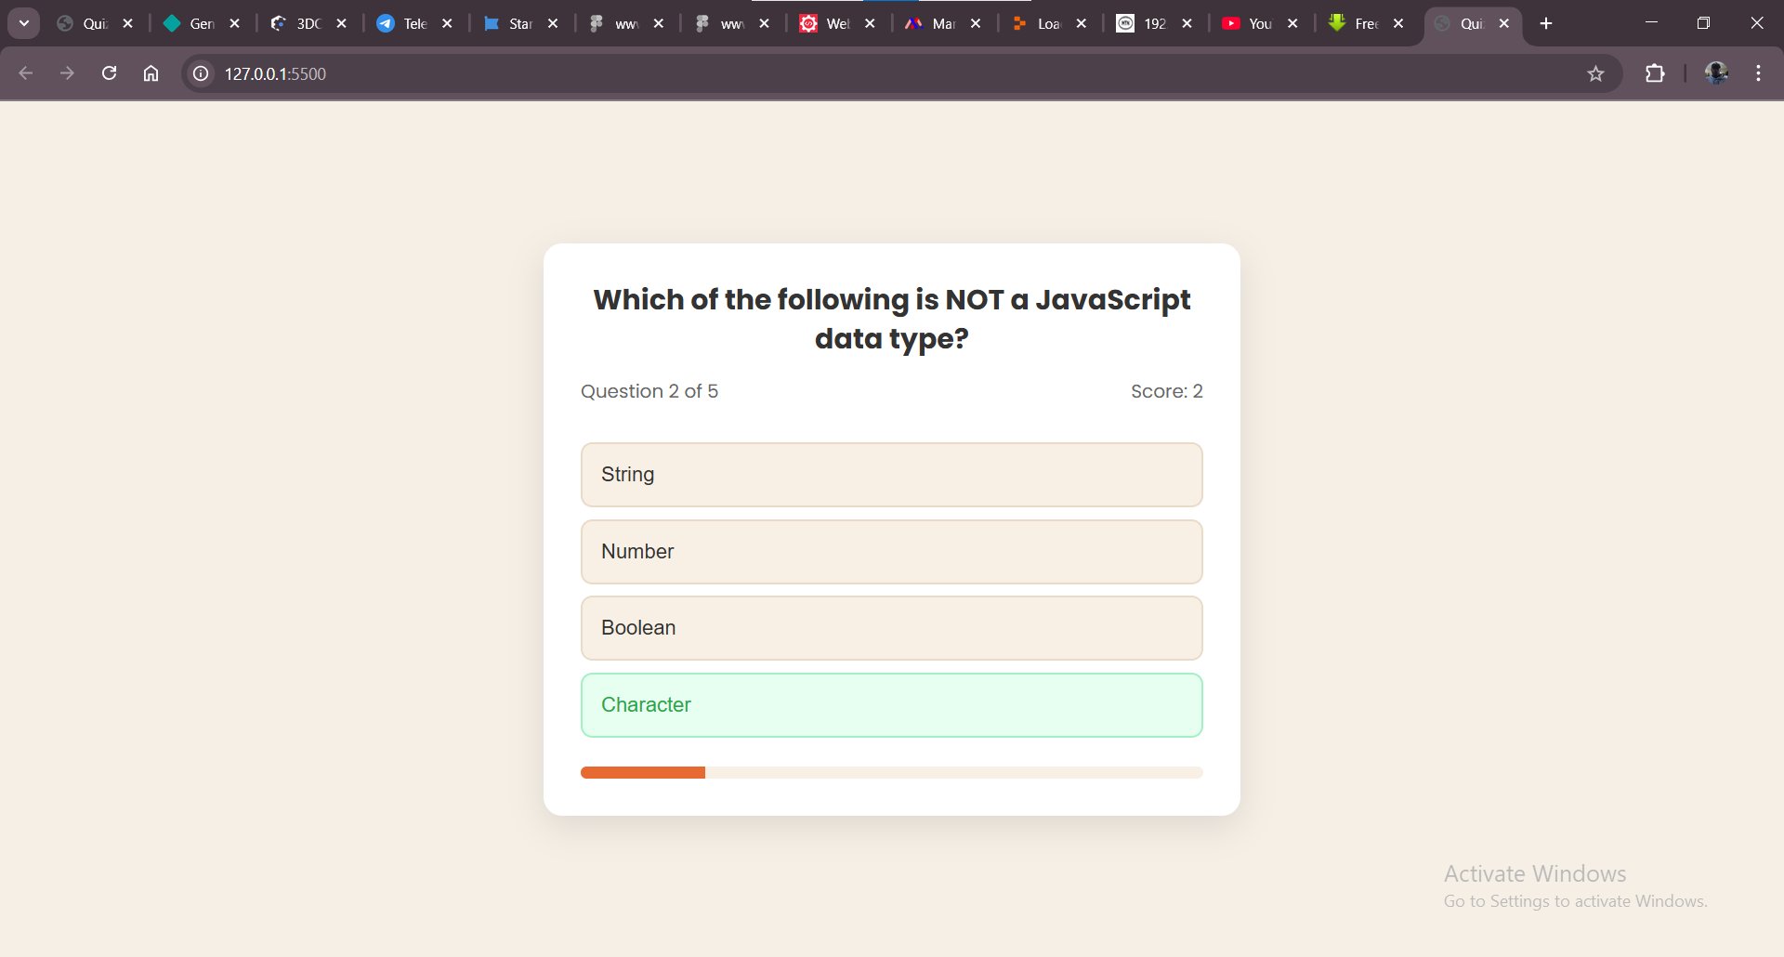The image size is (1784, 957).
Task: Open a new browser tab
Action: 1546,23
